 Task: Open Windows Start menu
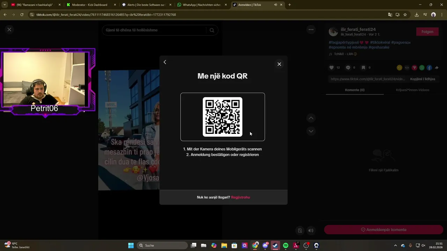[131, 245]
